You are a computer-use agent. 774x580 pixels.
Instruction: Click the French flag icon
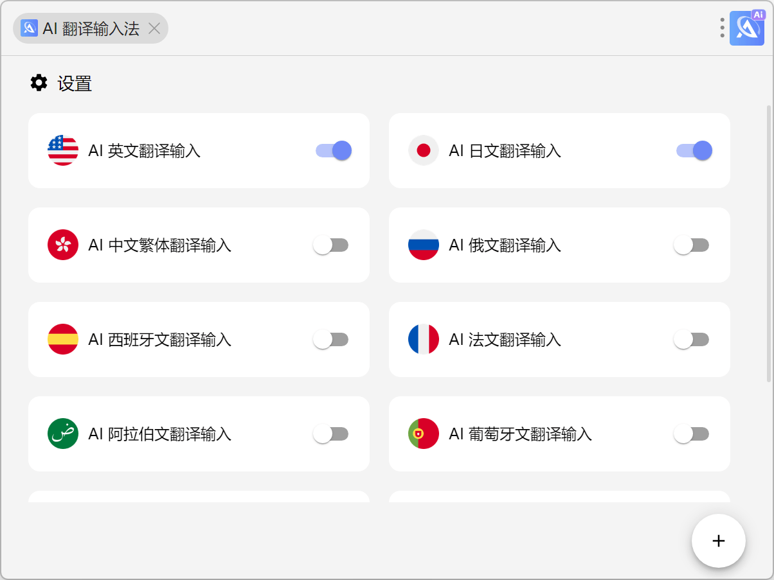click(424, 339)
